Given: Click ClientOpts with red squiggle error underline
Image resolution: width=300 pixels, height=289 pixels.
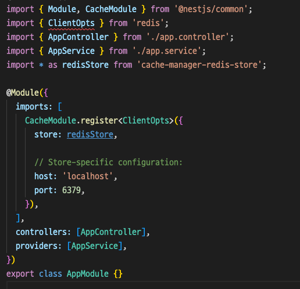Looking at the screenshot, I should pos(72,23).
